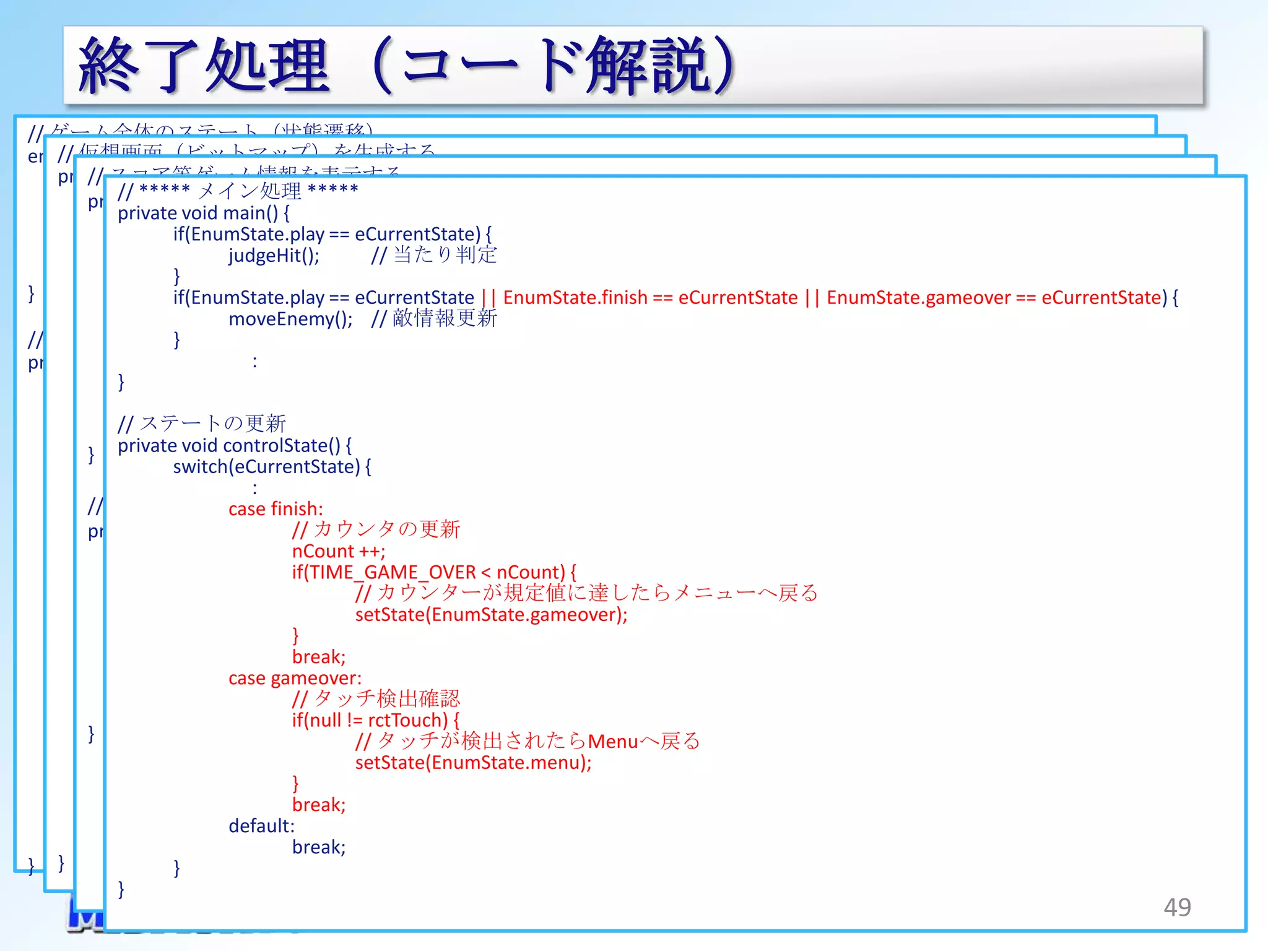
Task: Select the comment カウンタの更新
Action: (376, 529)
